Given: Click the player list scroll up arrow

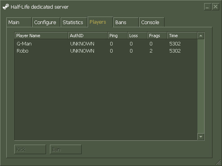Looking at the screenshot, I should [201, 36].
